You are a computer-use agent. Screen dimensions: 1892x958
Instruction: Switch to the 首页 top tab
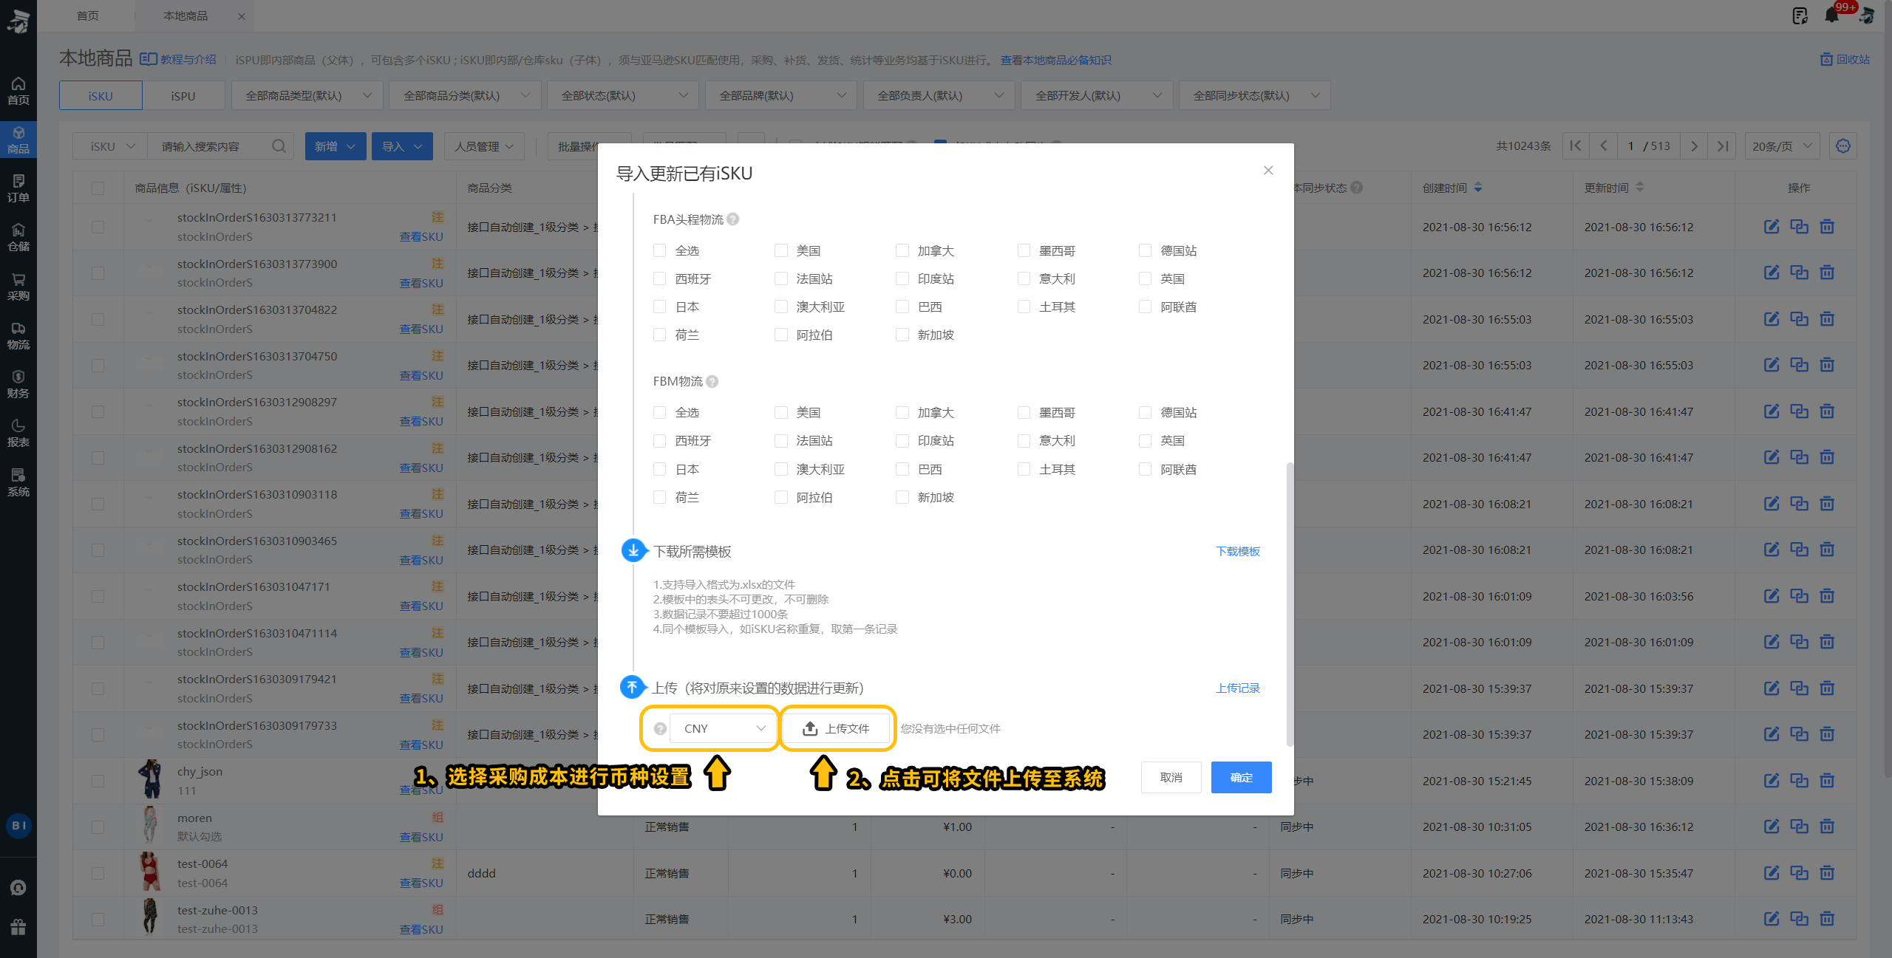(x=88, y=16)
